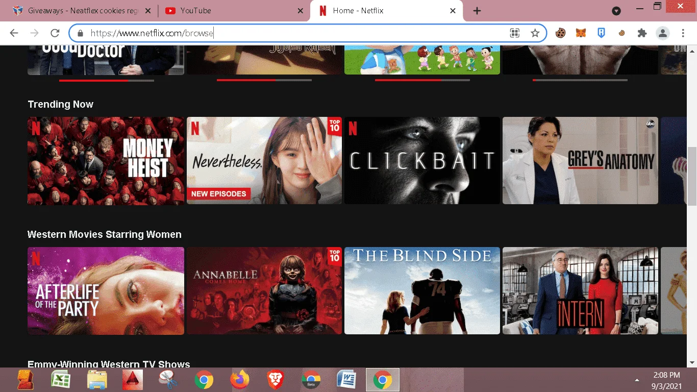Open the blue shield R wallet extension
697x392 pixels.
pos(602,33)
